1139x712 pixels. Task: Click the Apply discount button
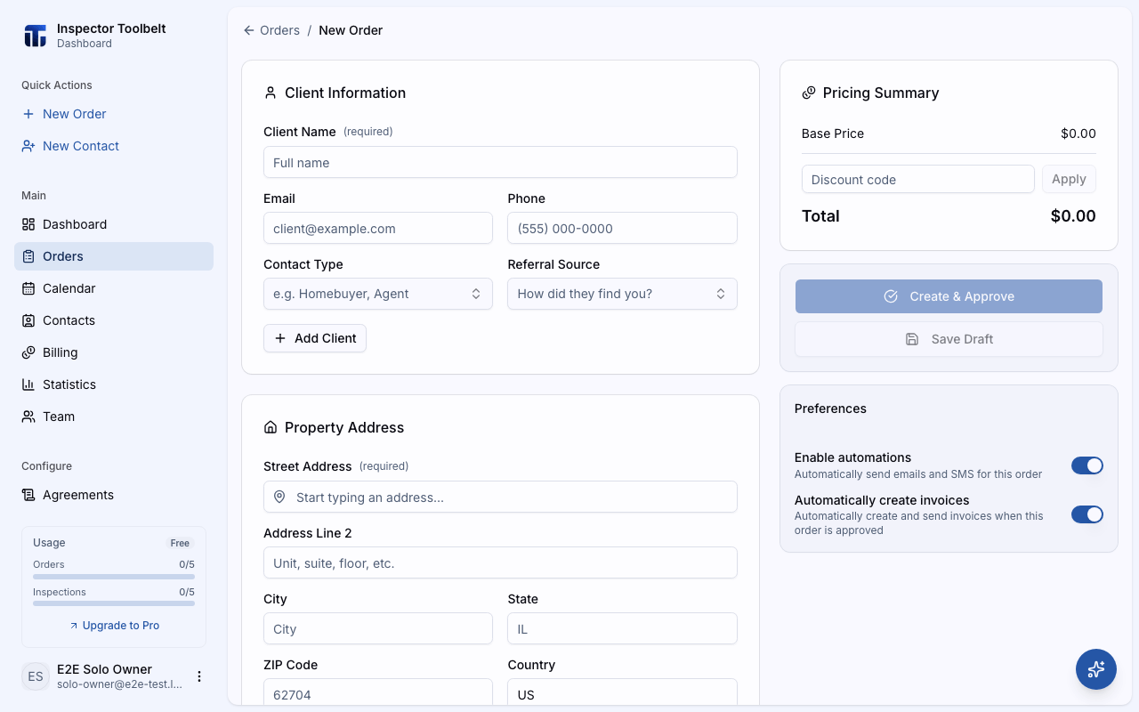1069,179
